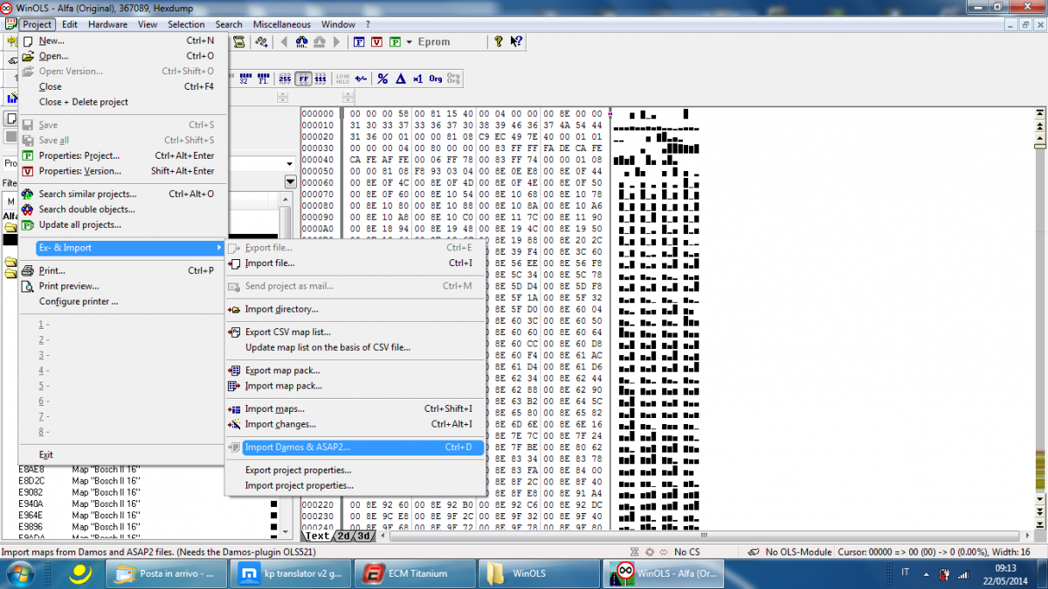Click the previous arrow icon in toolbar
The height and width of the screenshot is (589, 1048).
(284, 41)
